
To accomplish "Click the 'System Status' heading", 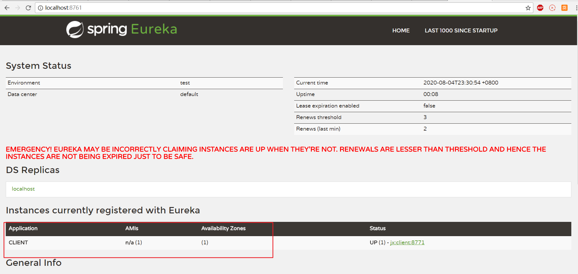I will [x=39, y=66].
